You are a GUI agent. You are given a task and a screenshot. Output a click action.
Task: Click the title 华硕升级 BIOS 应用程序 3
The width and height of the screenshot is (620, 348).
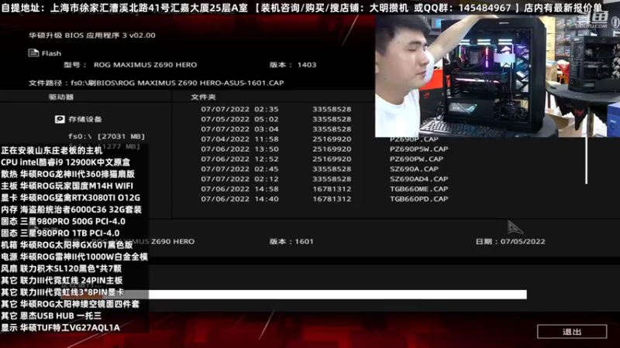point(91,35)
